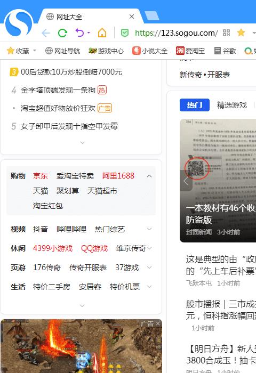The height and width of the screenshot is (373, 256).
Task: Click the purple undo restore icon
Action: coord(80,33)
